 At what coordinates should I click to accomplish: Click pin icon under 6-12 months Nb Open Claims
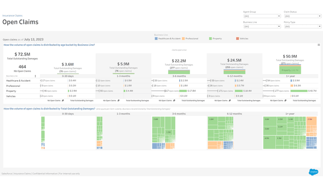[230, 101]
